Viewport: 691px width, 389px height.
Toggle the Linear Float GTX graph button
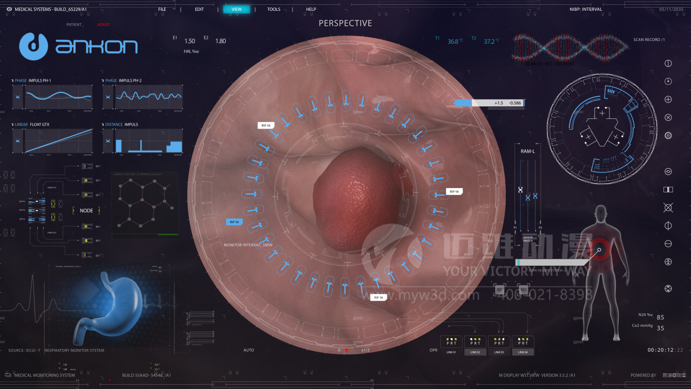pos(18,141)
